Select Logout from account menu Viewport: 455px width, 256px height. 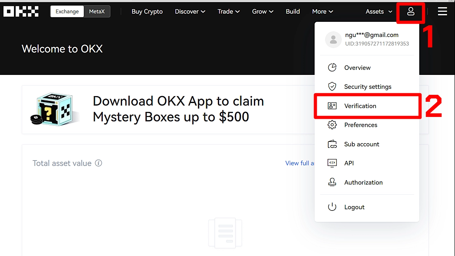pyautogui.click(x=367, y=207)
